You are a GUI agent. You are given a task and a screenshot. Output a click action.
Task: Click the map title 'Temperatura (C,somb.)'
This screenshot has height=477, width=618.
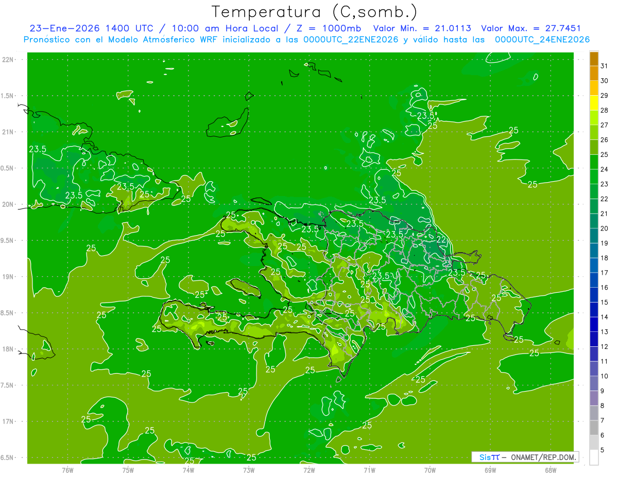click(x=315, y=12)
